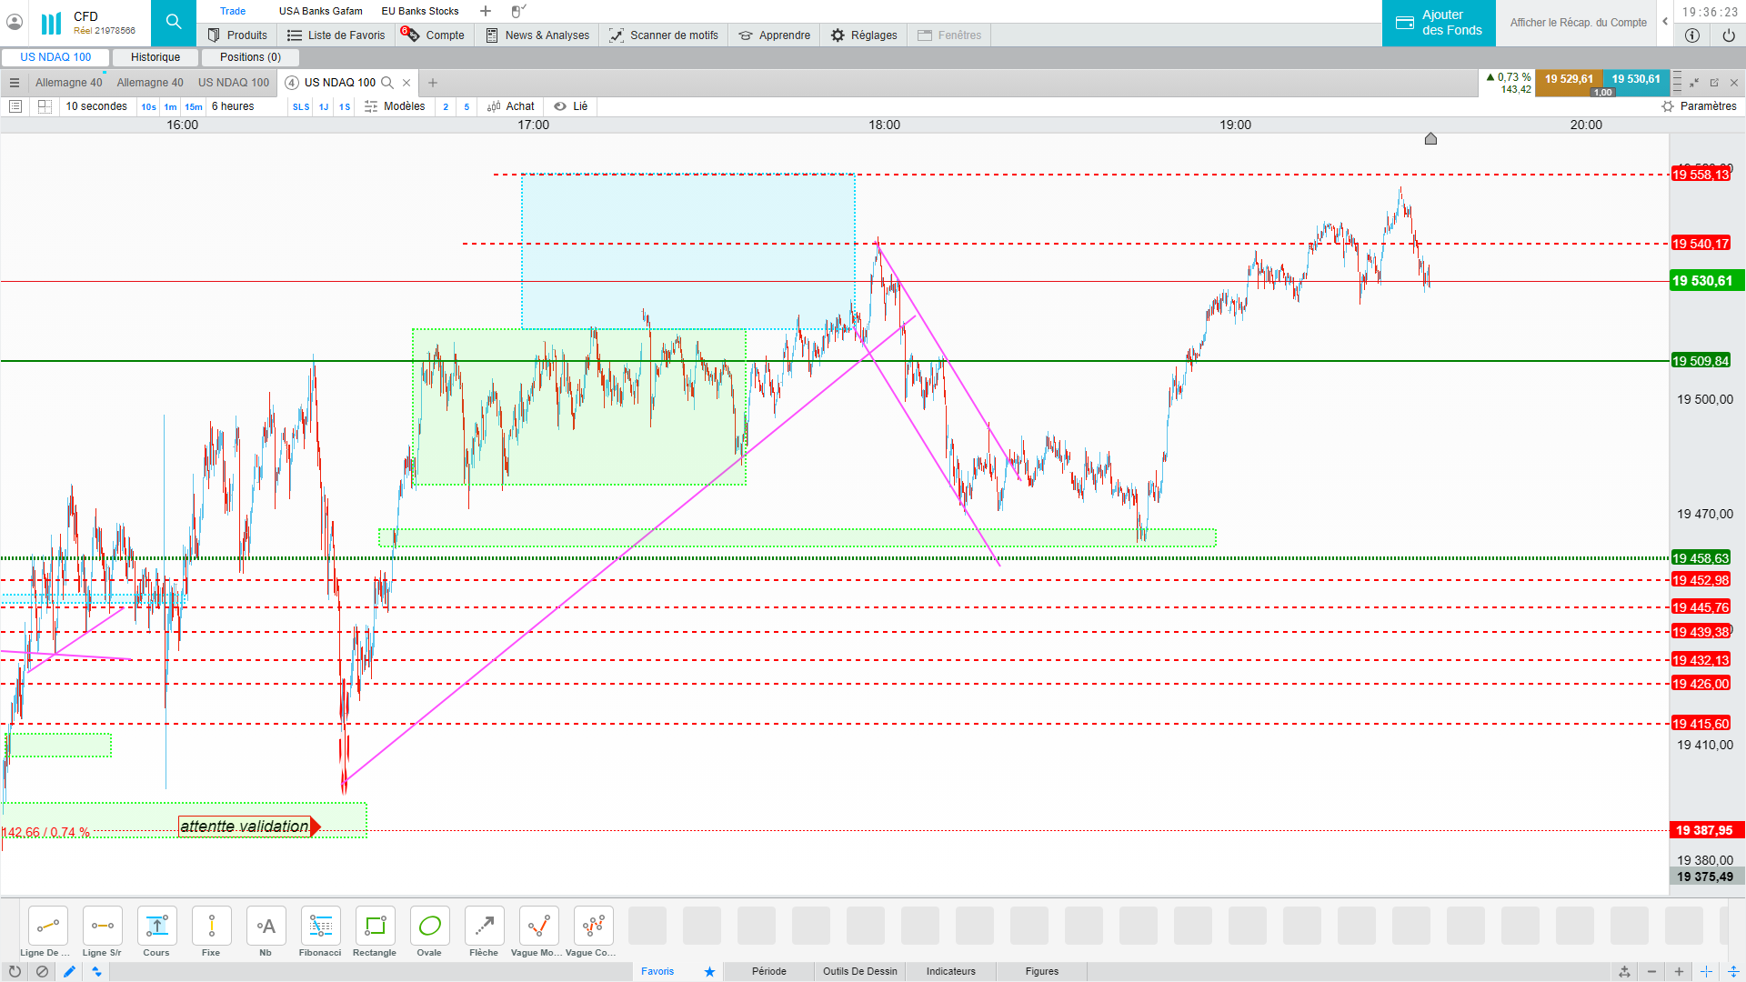This screenshot has height=982, width=1746.
Task: Open the 6 heures range dropdown
Action: pos(233,106)
